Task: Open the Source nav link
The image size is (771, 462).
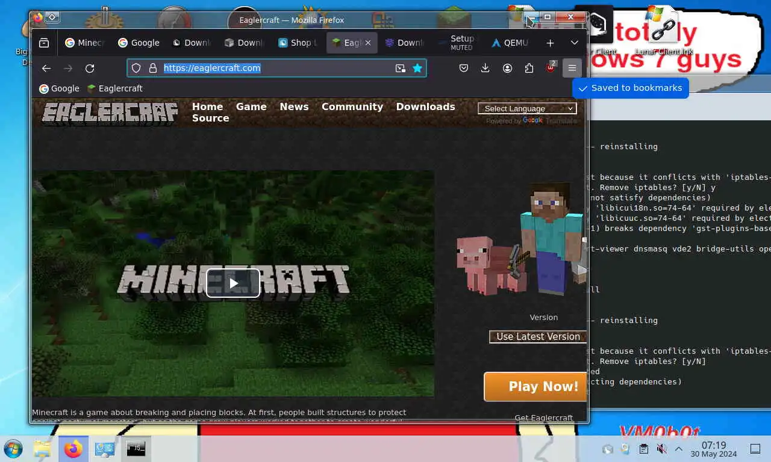Action: [x=210, y=118]
